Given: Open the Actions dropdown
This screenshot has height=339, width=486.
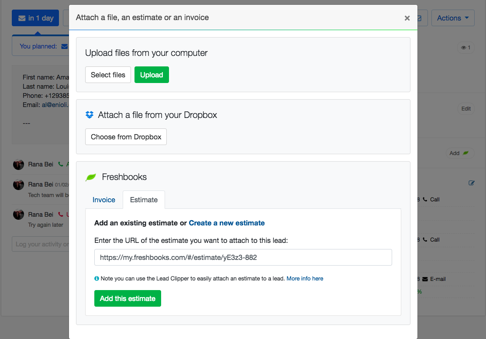Looking at the screenshot, I should click(x=452, y=18).
